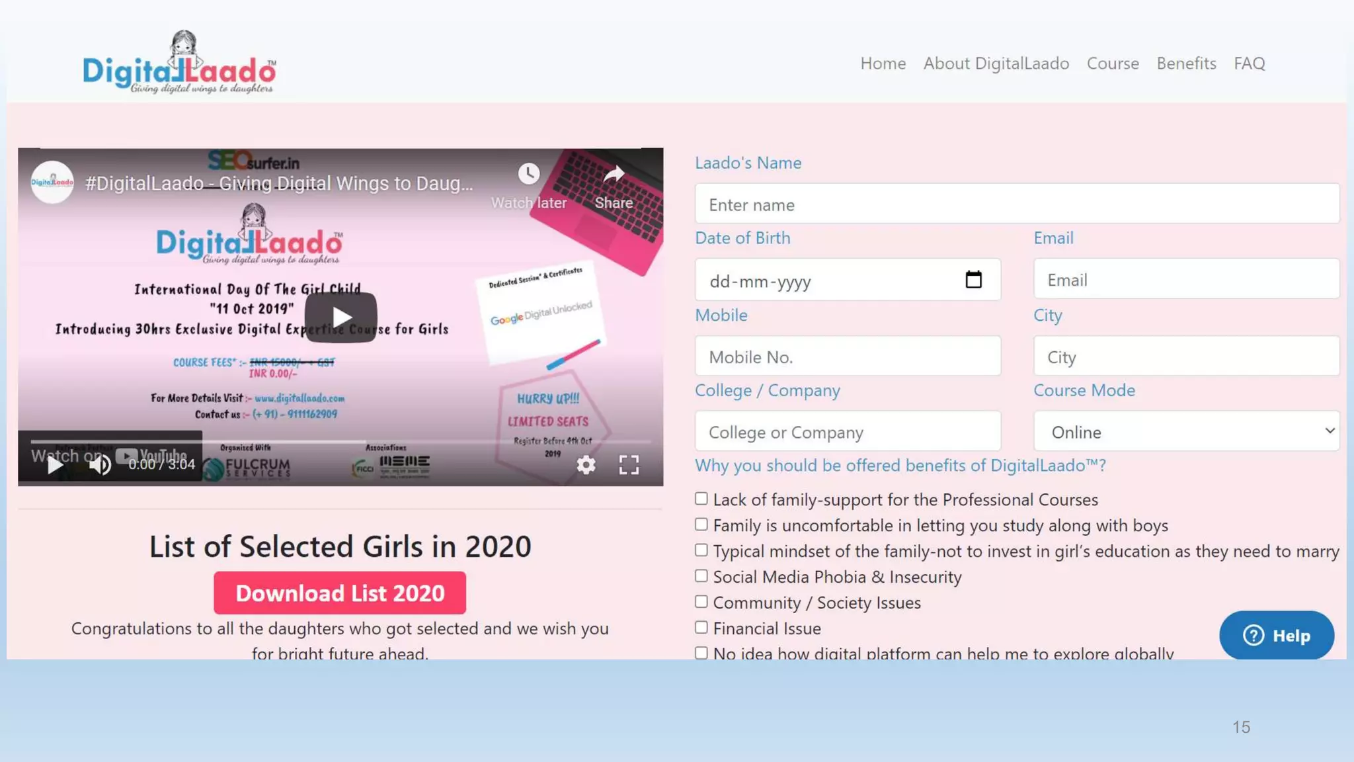Click the Share arrow icon on video
This screenshot has width=1354, height=762.
[614, 174]
